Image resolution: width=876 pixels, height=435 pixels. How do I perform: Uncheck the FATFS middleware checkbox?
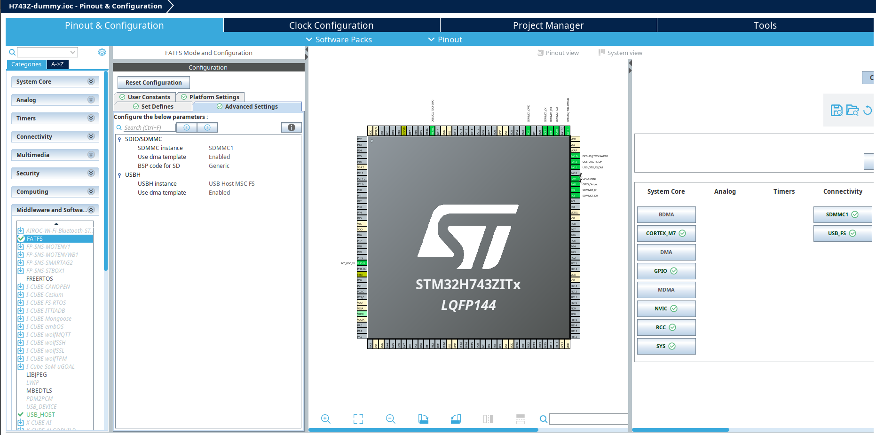(21, 238)
